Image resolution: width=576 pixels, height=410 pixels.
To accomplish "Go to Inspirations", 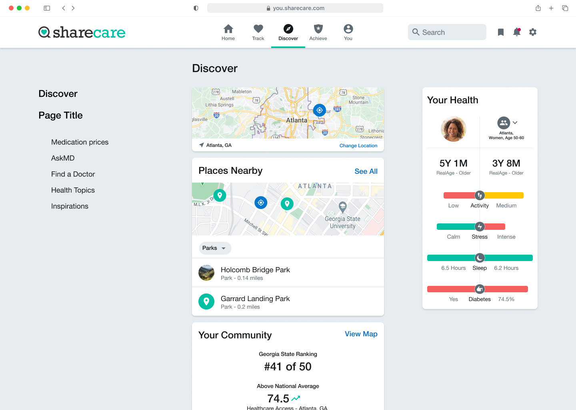I will tap(70, 206).
